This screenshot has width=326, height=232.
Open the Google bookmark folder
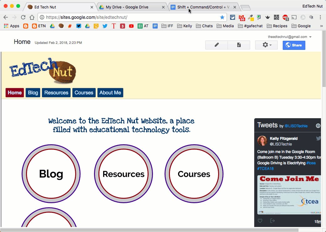pos(301,26)
